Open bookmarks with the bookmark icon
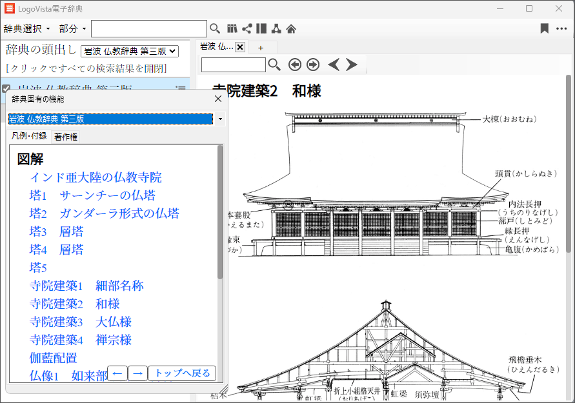575x403 pixels. coord(545,28)
